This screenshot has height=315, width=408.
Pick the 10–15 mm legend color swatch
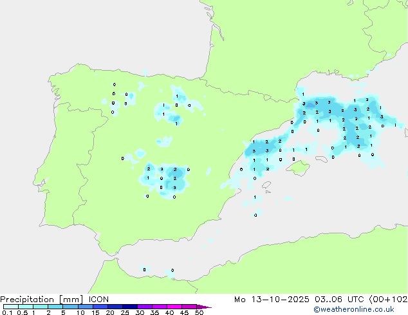pos(85,307)
